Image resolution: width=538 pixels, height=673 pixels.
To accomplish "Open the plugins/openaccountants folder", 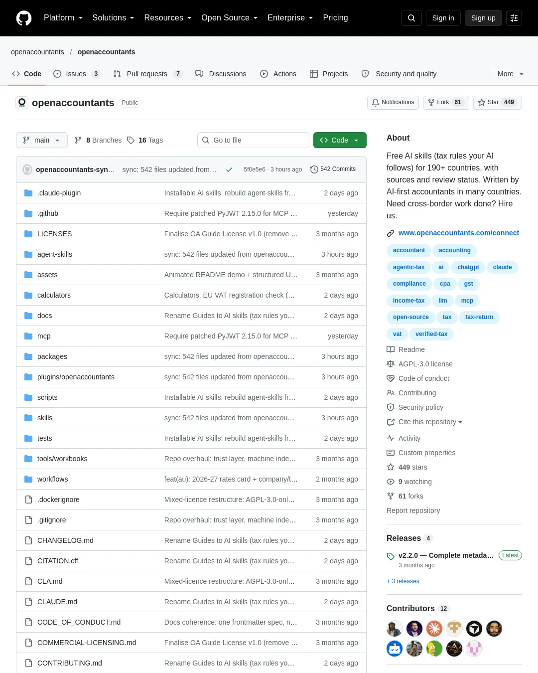I will point(76,377).
